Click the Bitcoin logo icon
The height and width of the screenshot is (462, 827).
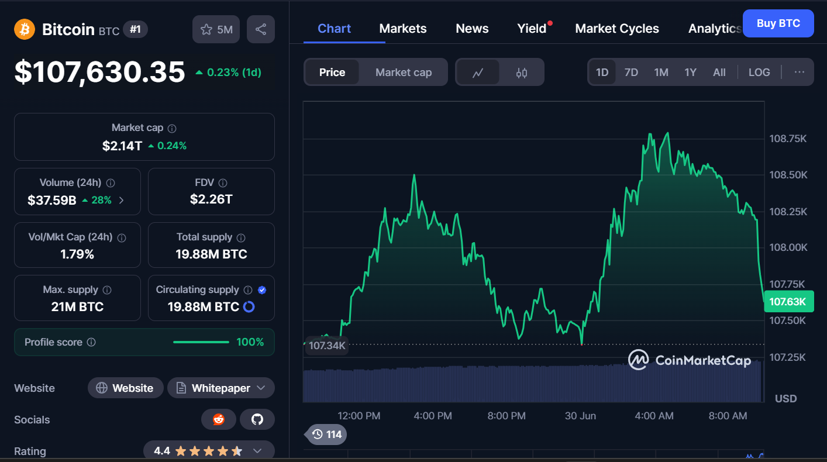pos(25,29)
